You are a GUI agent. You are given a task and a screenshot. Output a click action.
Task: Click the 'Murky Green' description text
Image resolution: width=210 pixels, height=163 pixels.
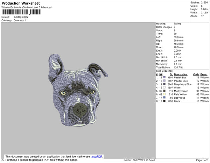(181, 91)
